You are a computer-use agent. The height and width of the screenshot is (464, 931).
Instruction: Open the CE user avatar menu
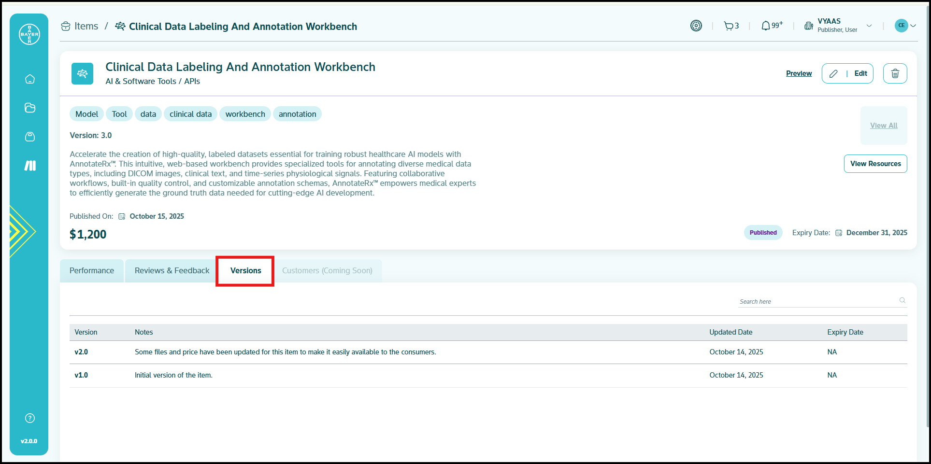pos(905,26)
